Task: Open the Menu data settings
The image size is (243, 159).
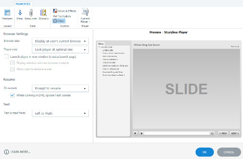Action: [20, 15]
